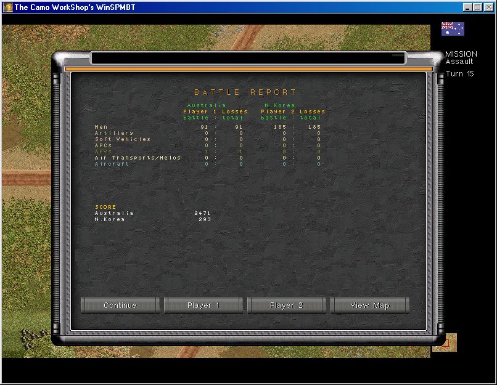Click the Australian flag icon

[x=453, y=28]
